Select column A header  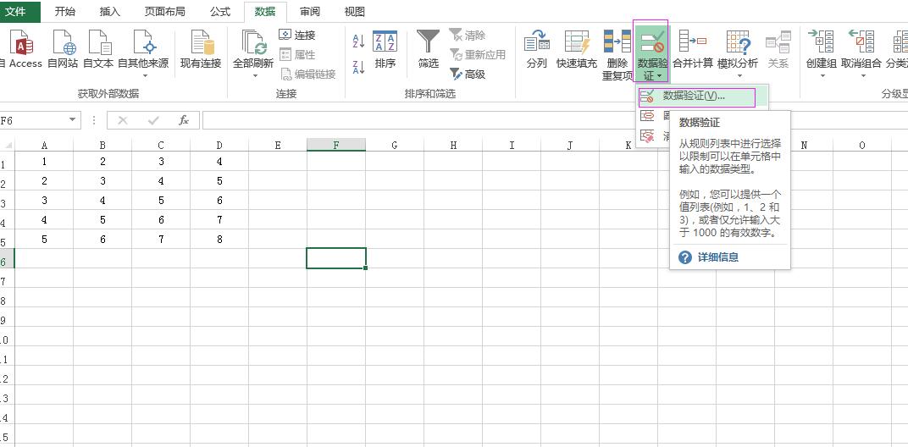pos(44,146)
